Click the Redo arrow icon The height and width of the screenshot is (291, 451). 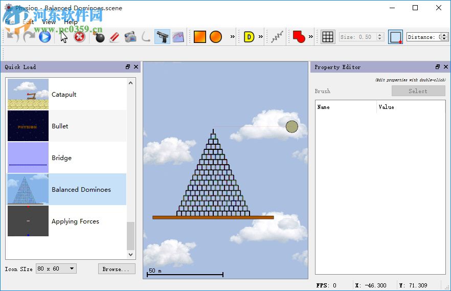(29, 37)
